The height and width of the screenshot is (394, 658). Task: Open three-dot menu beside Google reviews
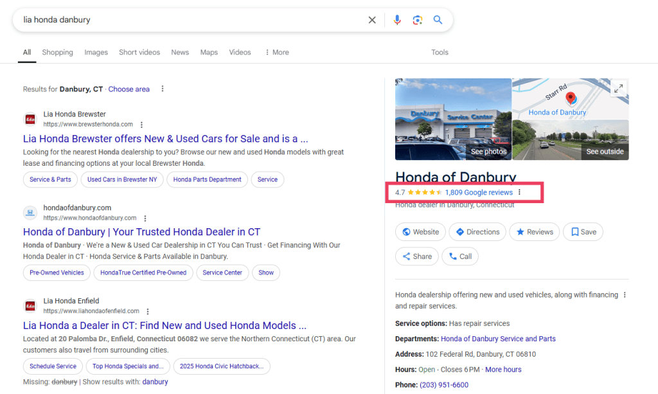point(519,192)
